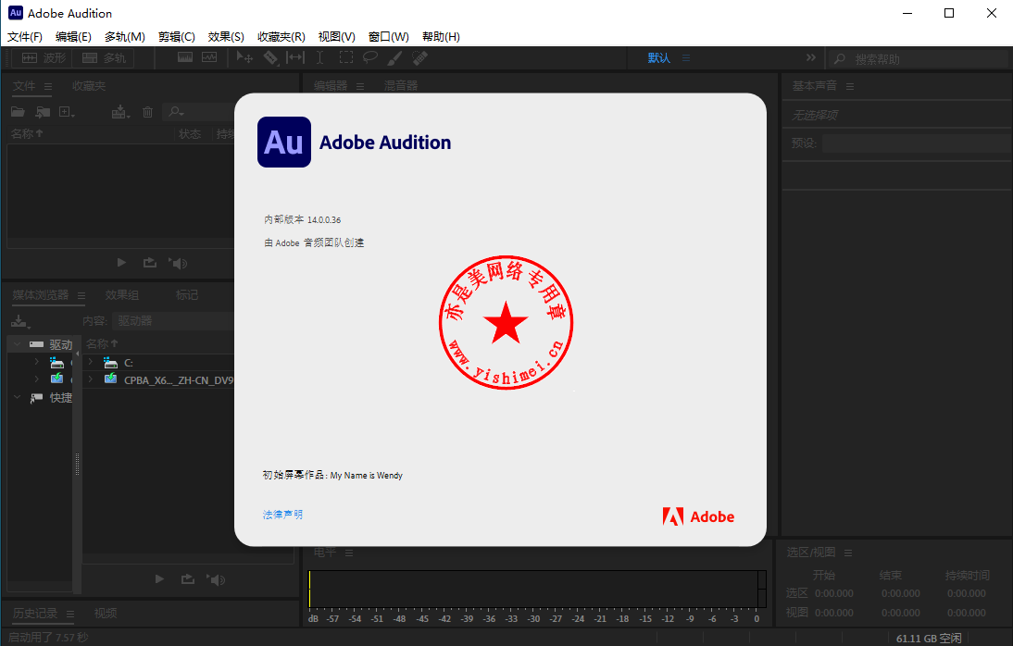Open the new file dropdown in Files panel

[67, 112]
